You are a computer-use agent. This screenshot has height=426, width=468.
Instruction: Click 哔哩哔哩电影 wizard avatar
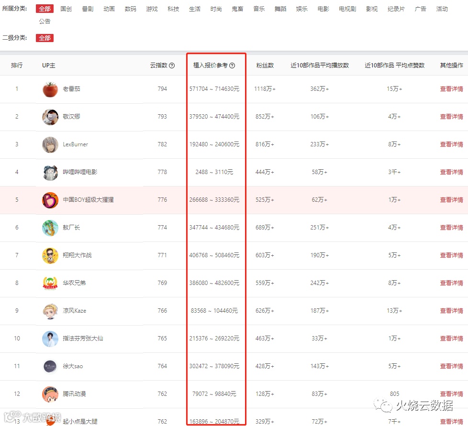[50, 172]
